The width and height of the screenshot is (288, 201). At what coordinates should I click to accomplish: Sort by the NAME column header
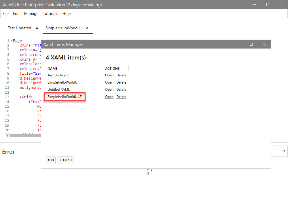tap(52, 68)
